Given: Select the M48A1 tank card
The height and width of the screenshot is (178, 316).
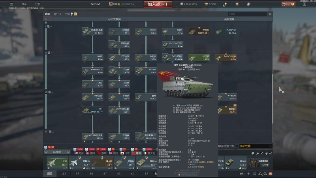Looking at the screenshot, I should [119, 31].
